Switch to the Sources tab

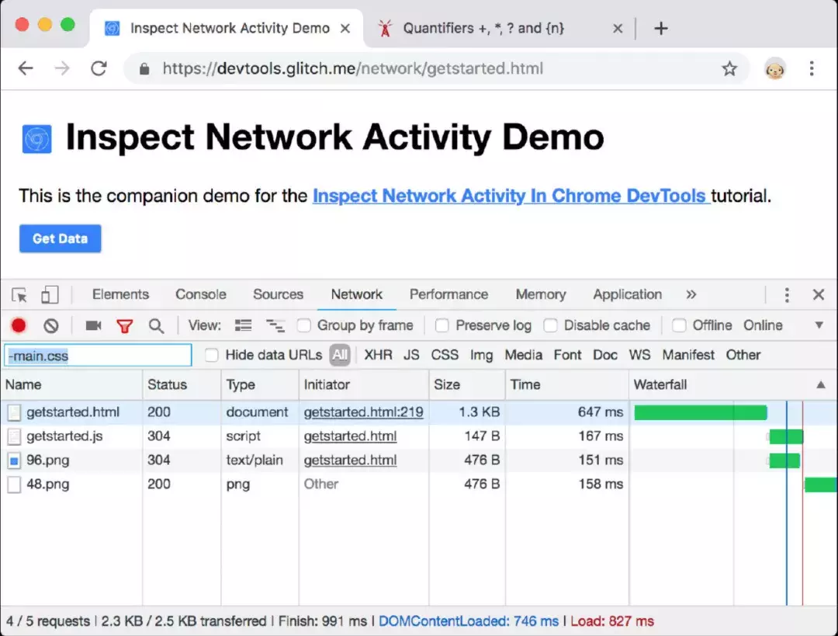[x=278, y=295]
